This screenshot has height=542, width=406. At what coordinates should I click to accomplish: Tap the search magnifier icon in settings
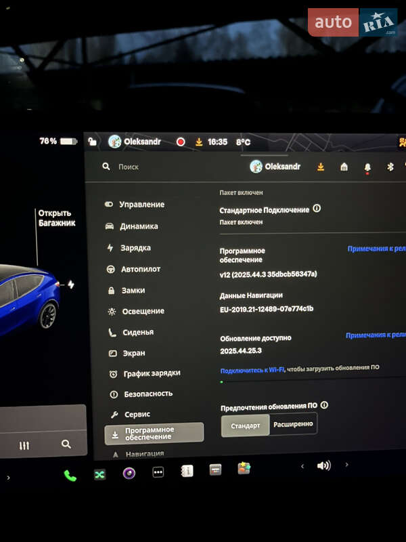[x=106, y=167]
